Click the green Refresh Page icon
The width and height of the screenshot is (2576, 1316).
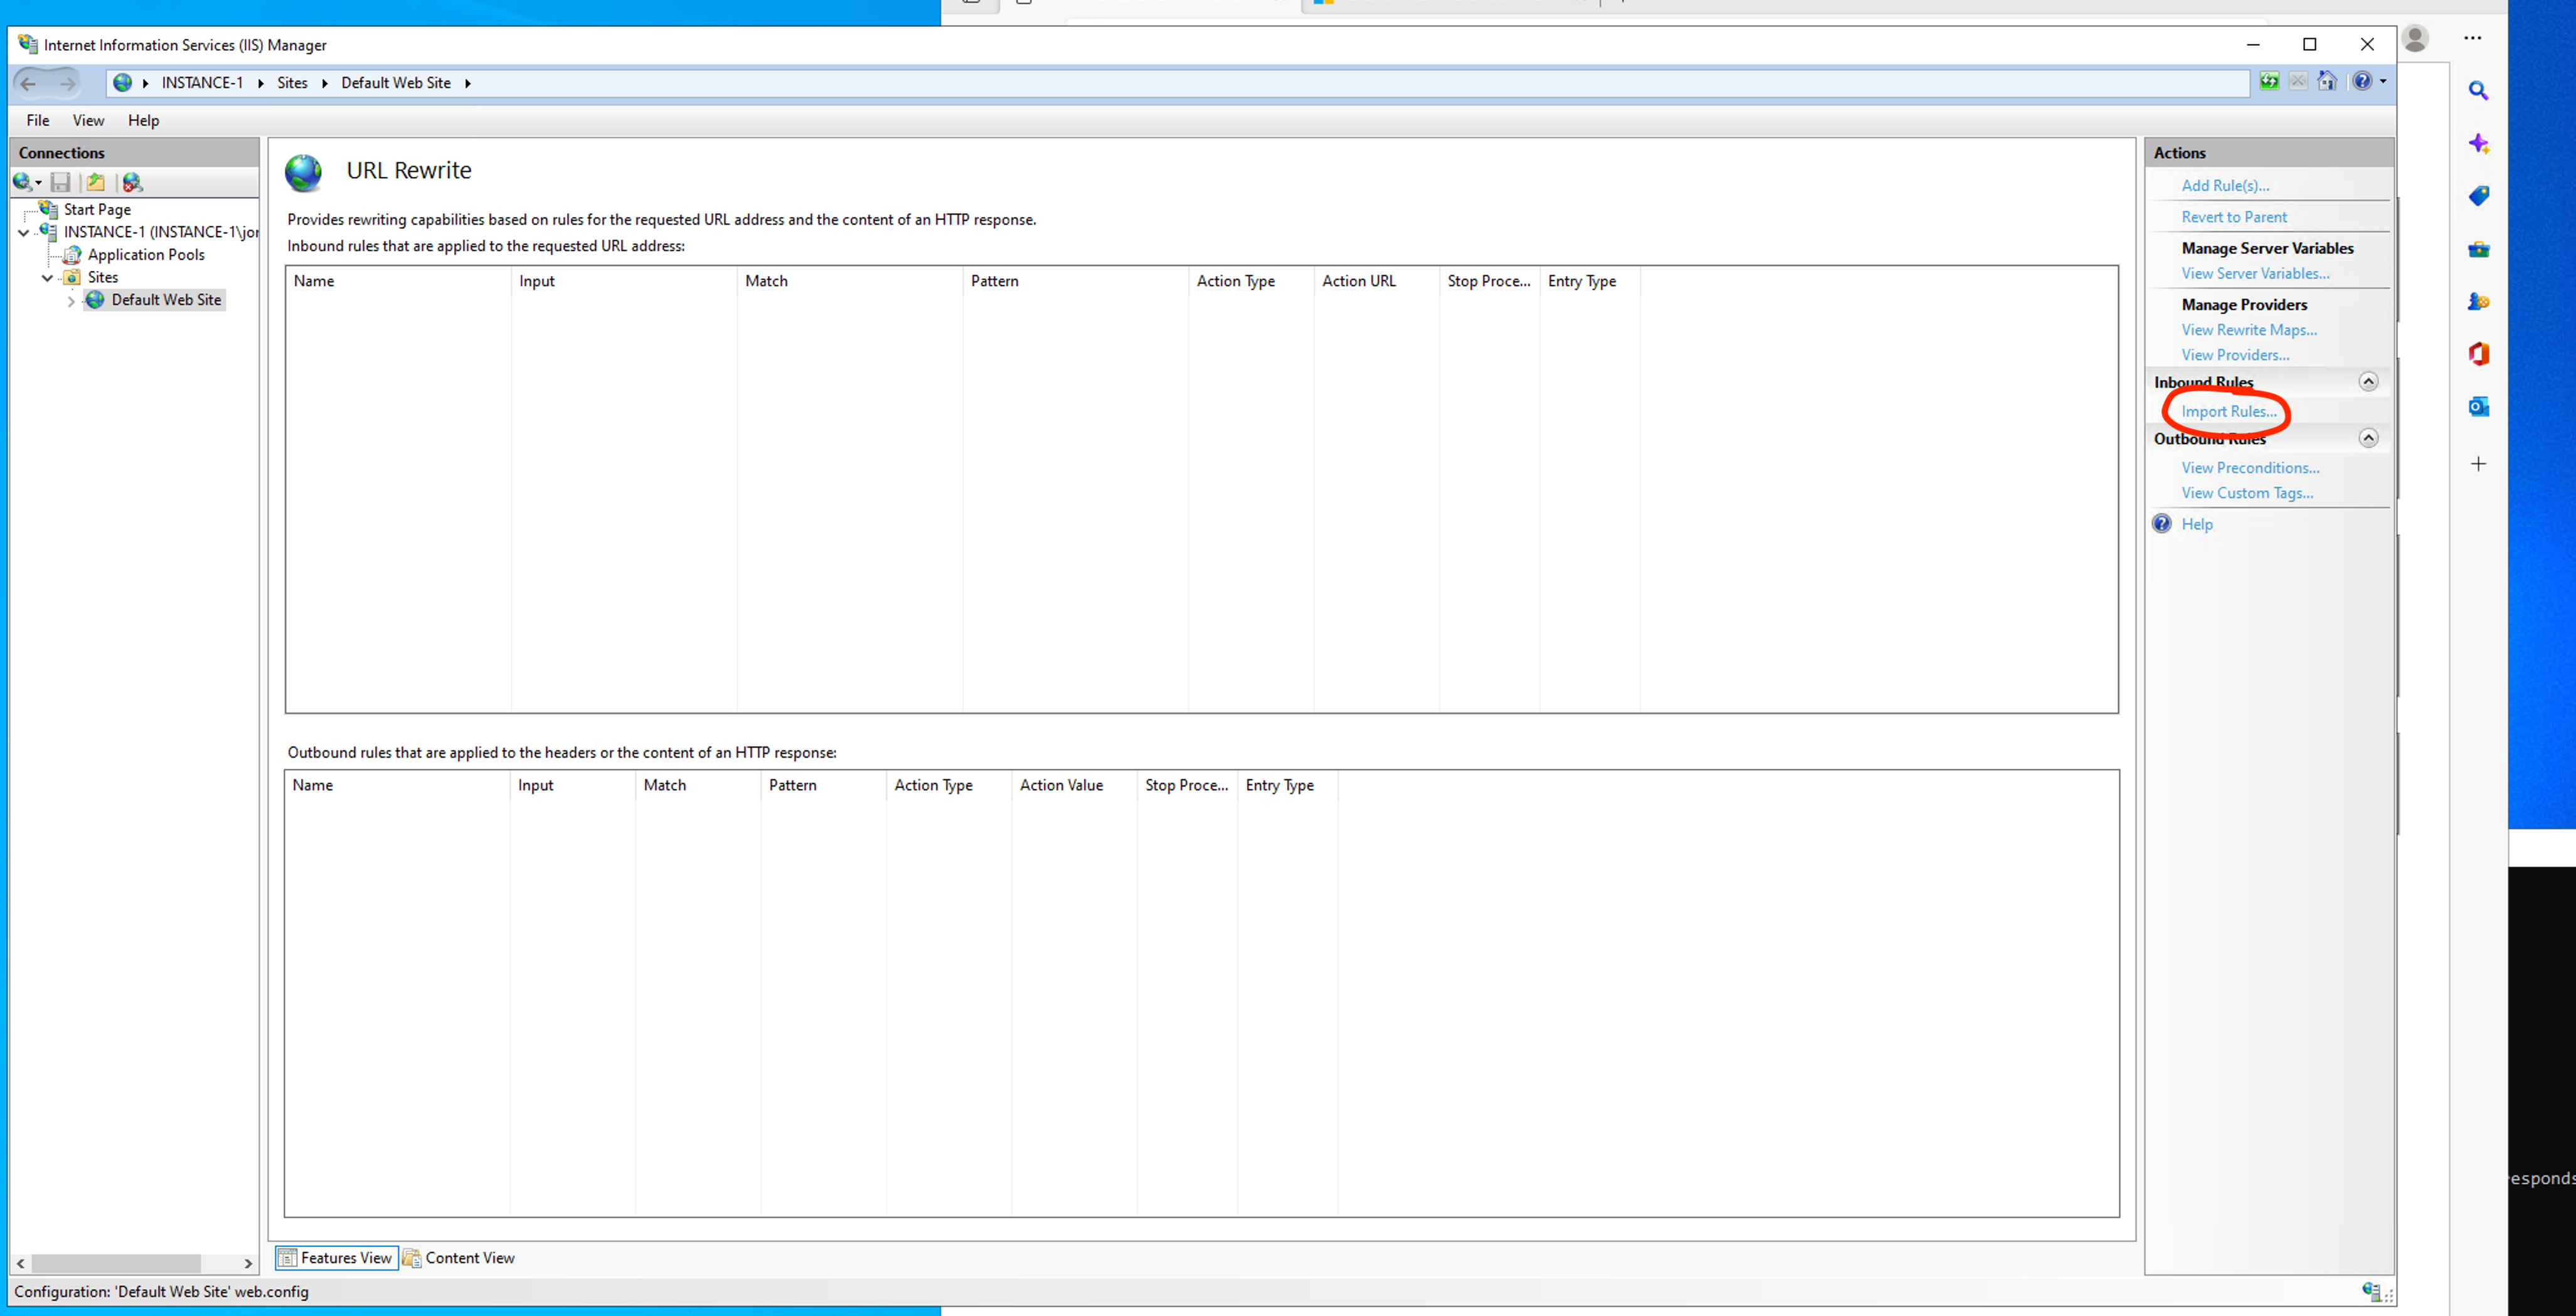pyautogui.click(x=2269, y=82)
